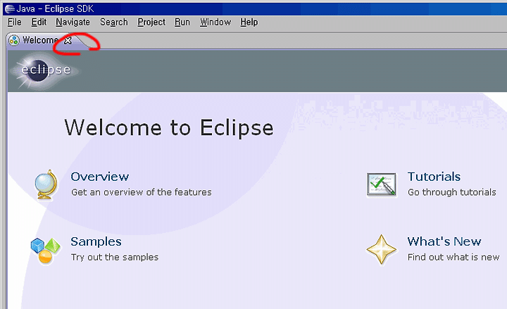Close the Welcome tab with its X
Screen dimensions: 507x309
68,41
